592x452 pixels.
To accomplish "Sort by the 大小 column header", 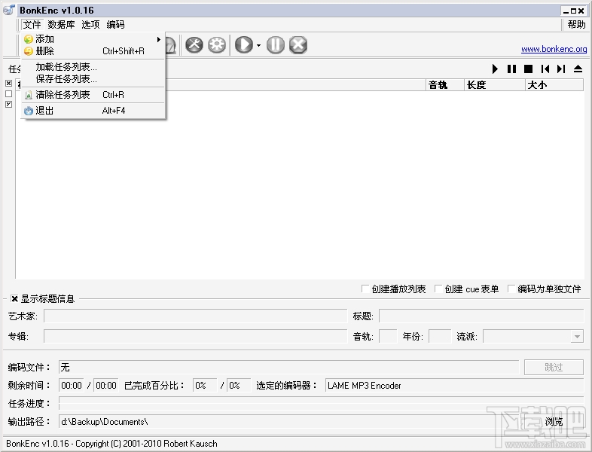I will click(x=554, y=85).
